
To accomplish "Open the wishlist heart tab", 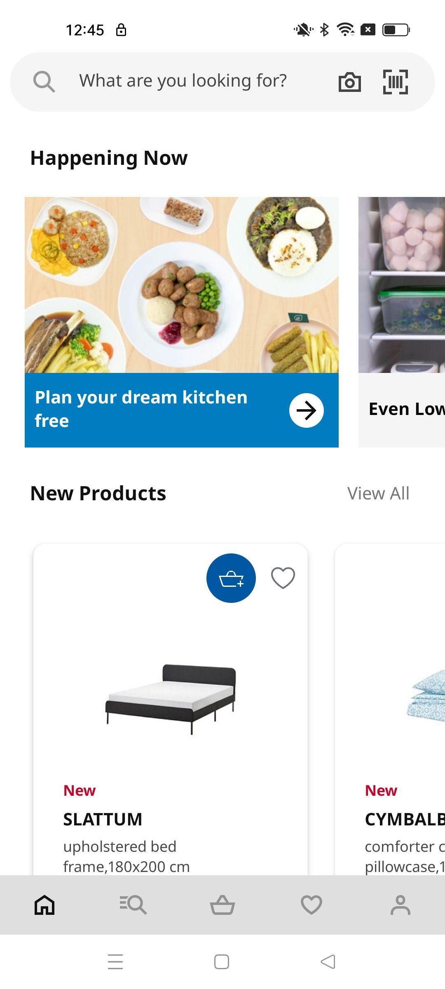I will (311, 905).
